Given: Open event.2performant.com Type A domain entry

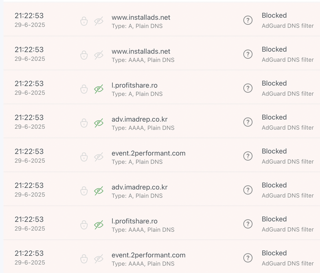Looking at the screenshot, I should pos(148,153).
